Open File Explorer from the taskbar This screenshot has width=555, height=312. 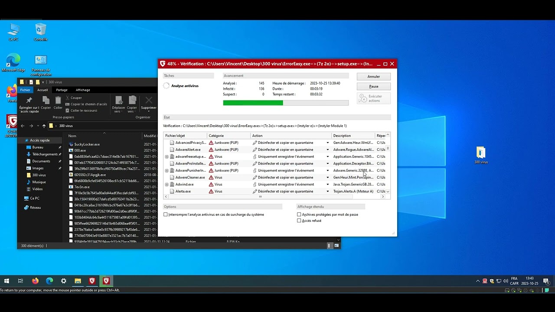(x=78, y=281)
